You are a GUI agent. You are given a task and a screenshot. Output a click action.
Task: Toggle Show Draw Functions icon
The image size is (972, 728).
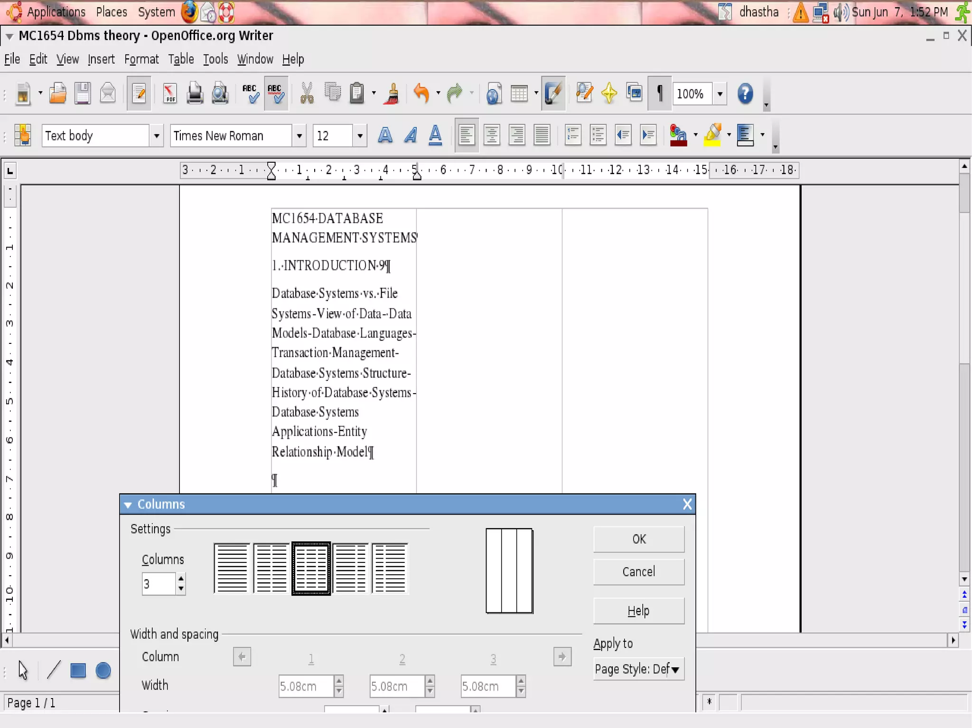(553, 93)
